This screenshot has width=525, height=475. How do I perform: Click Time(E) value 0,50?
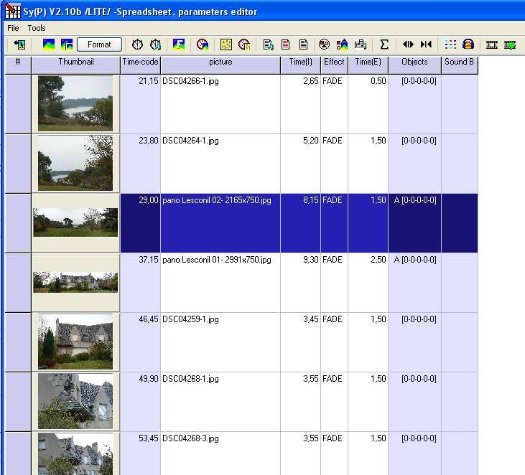[x=378, y=81]
